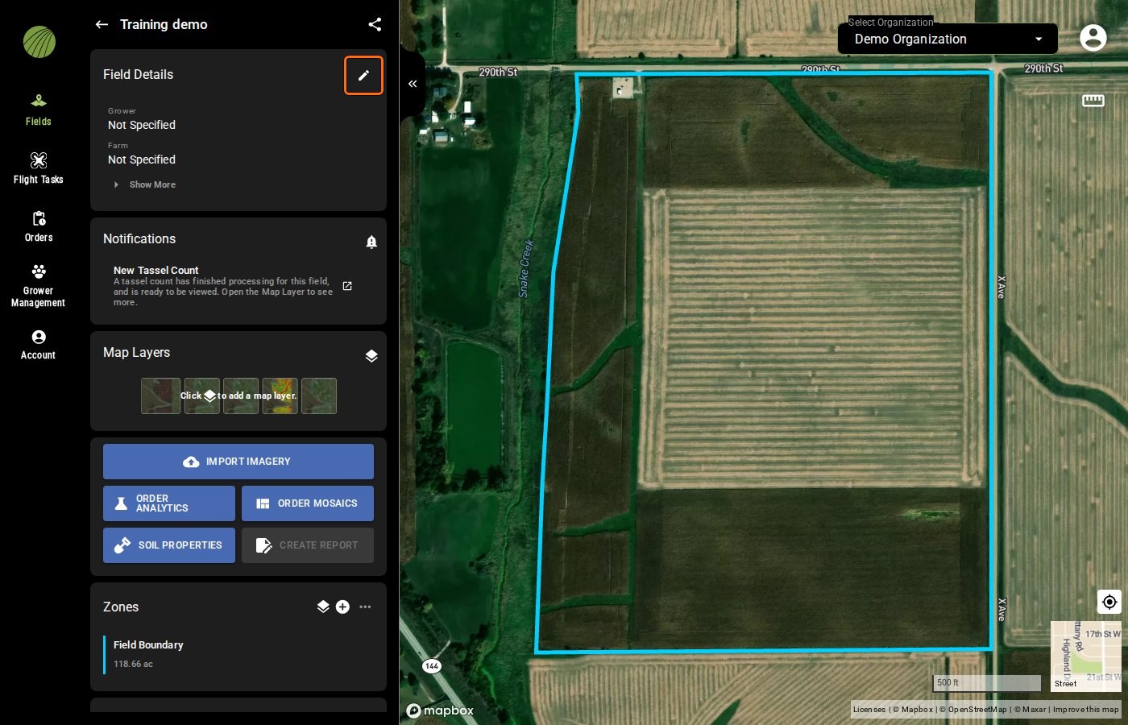Viewport: 1128px width, 725px height.
Task: Open Flight Tasks in sidebar
Action: click(x=38, y=168)
